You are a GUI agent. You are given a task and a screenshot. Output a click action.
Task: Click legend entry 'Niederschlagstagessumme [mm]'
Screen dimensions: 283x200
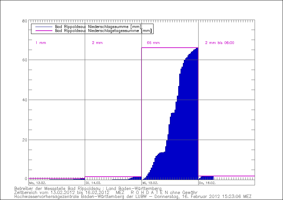pos(103,31)
